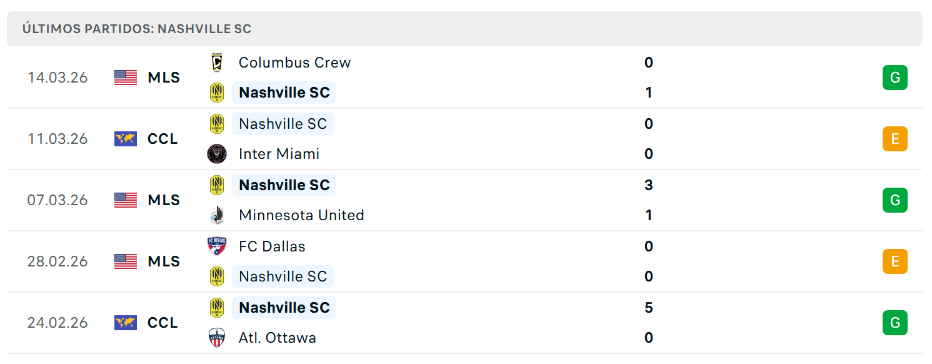Click the FC Dallas crest icon
The height and width of the screenshot is (364, 932).
217,246
